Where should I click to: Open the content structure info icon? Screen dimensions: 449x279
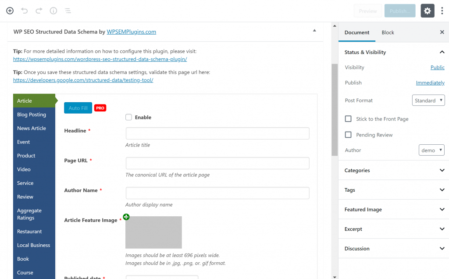tap(53, 11)
